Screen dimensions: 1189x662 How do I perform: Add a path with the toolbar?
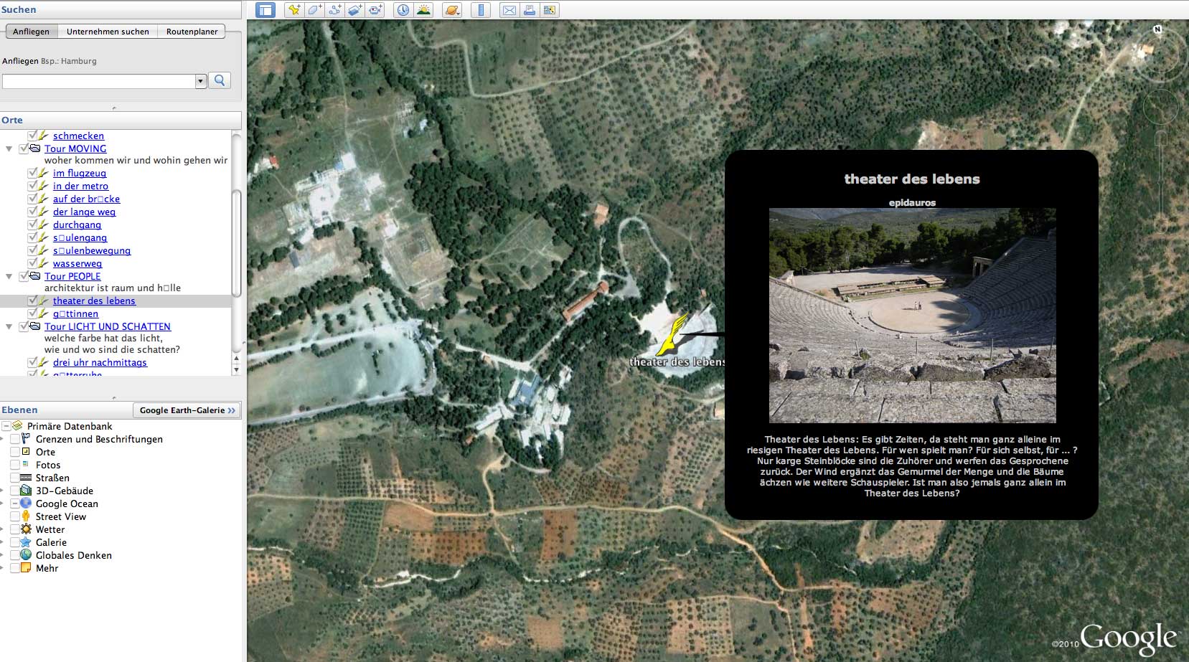tap(334, 10)
